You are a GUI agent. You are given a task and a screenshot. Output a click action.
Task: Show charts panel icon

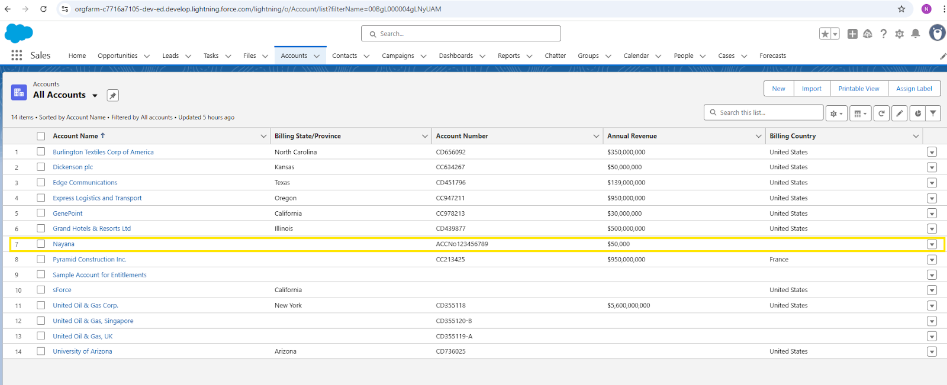click(x=917, y=113)
